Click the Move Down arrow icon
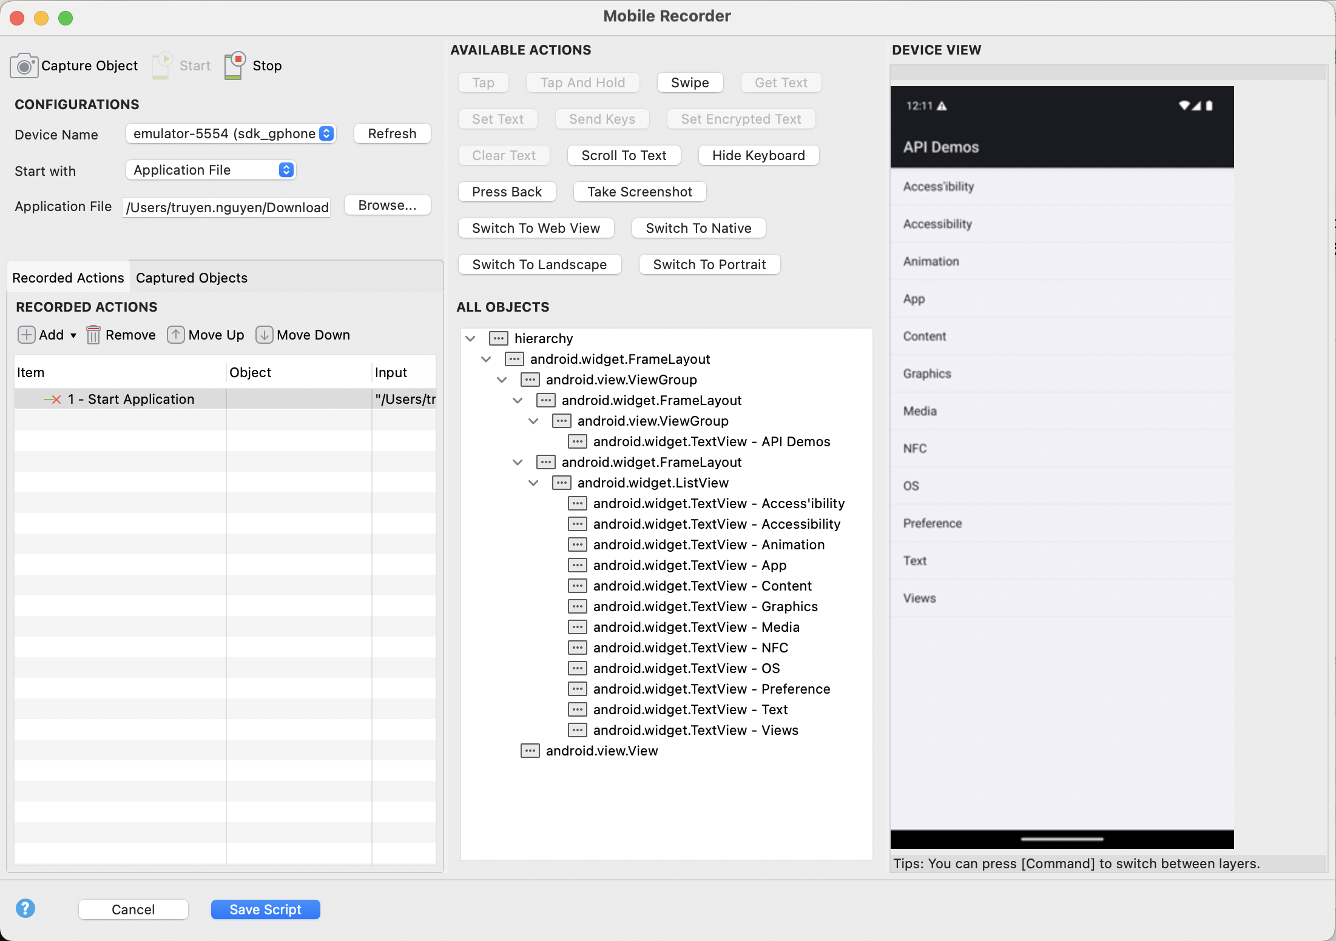This screenshot has width=1336, height=941. click(264, 335)
